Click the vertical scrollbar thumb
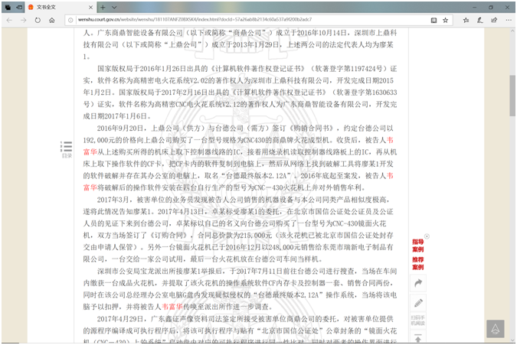This screenshot has height=345, width=517. pos(512,96)
